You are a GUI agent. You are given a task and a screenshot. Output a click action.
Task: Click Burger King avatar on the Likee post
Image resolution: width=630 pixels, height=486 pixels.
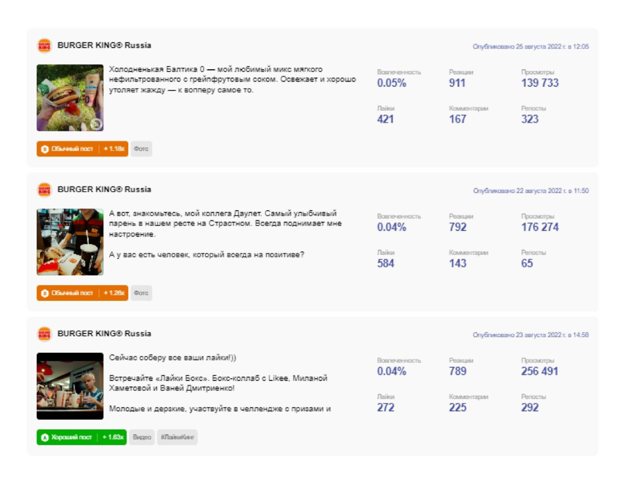pyautogui.click(x=44, y=334)
